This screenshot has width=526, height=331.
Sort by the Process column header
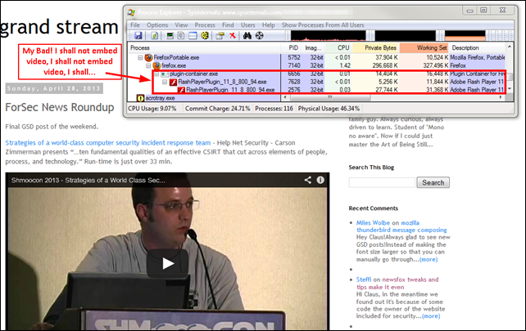click(204, 48)
